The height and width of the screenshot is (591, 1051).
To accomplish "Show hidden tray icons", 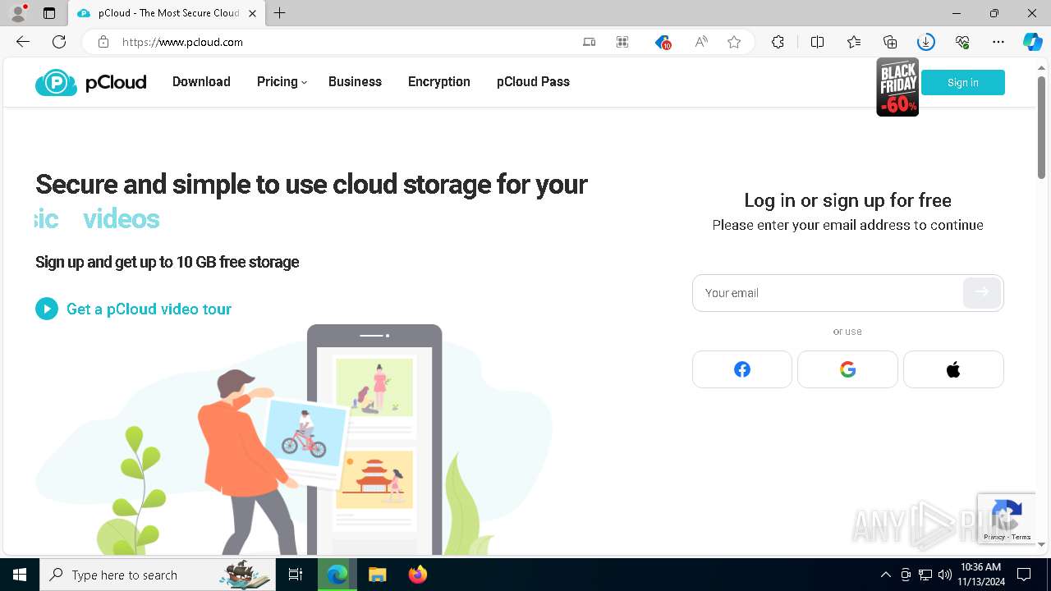I will click(x=885, y=575).
